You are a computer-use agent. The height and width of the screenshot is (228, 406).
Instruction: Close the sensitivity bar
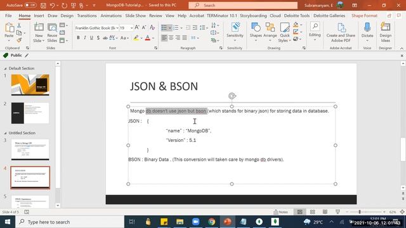402,56
